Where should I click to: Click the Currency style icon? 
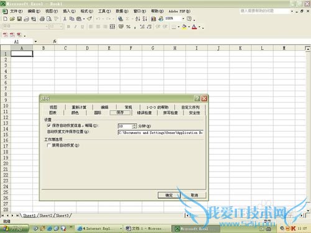point(121,27)
